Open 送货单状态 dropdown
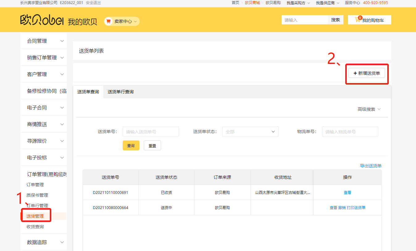The width and height of the screenshot is (416, 251). tap(250, 132)
